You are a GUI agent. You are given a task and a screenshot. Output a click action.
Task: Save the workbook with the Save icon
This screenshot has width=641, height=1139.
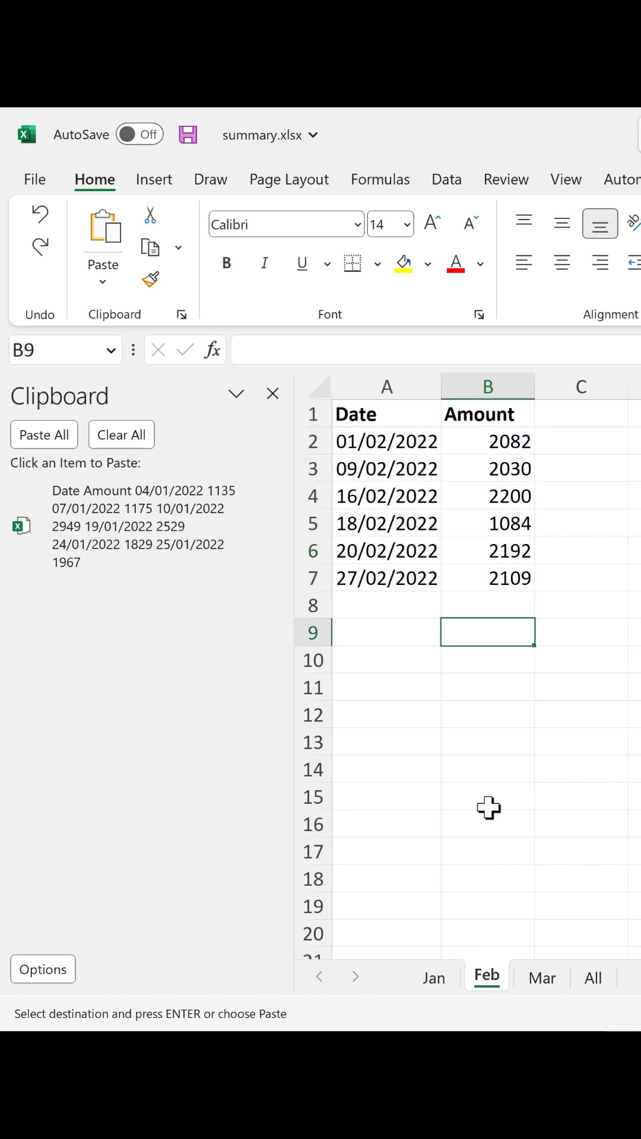click(188, 135)
